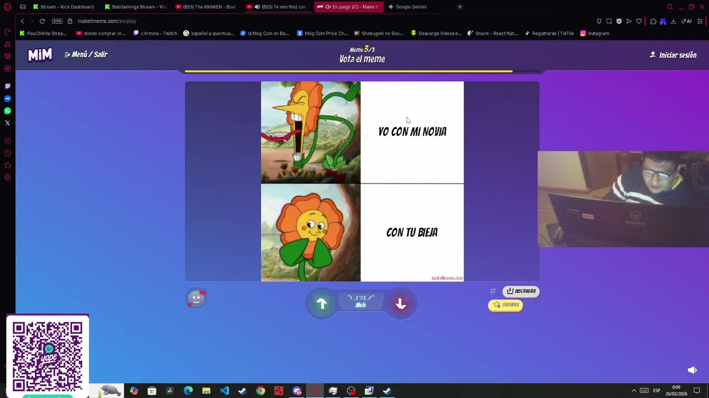Image resolution: width=709 pixels, height=398 pixels.
Task: Open Opera main menu logo
Action: pyautogui.click(x=8, y=7)
